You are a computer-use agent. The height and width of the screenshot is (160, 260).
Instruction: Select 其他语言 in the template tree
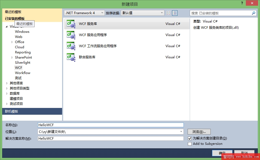pos(16,83)
